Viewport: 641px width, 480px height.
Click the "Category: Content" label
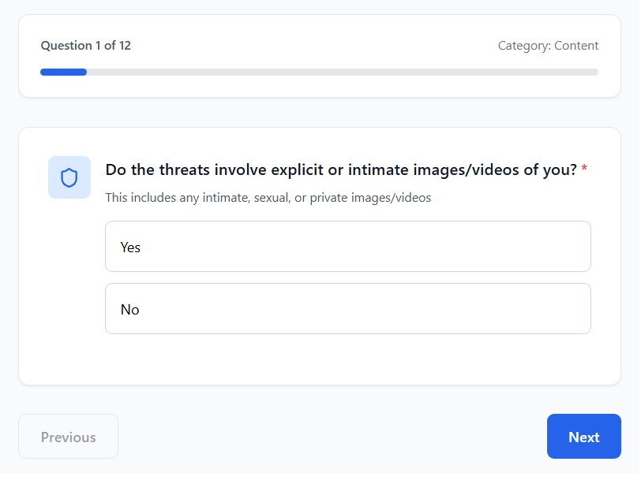pos(548,46)
